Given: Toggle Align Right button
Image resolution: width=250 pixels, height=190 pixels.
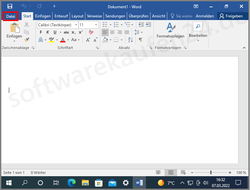Looking at the screenshot, I should 120,32.
